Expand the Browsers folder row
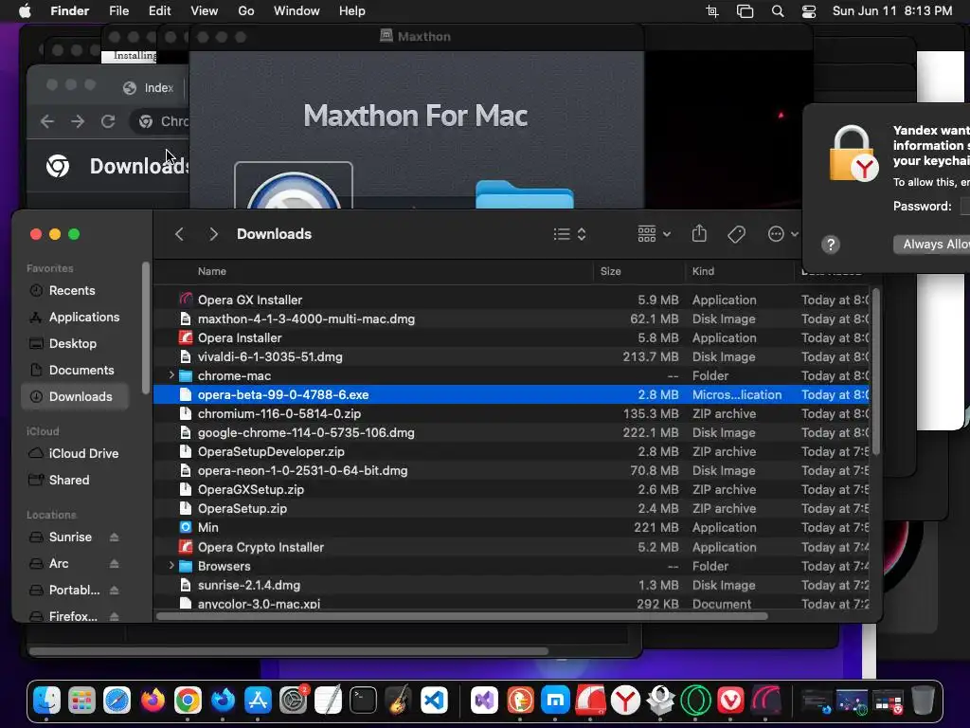 point(171,565)
